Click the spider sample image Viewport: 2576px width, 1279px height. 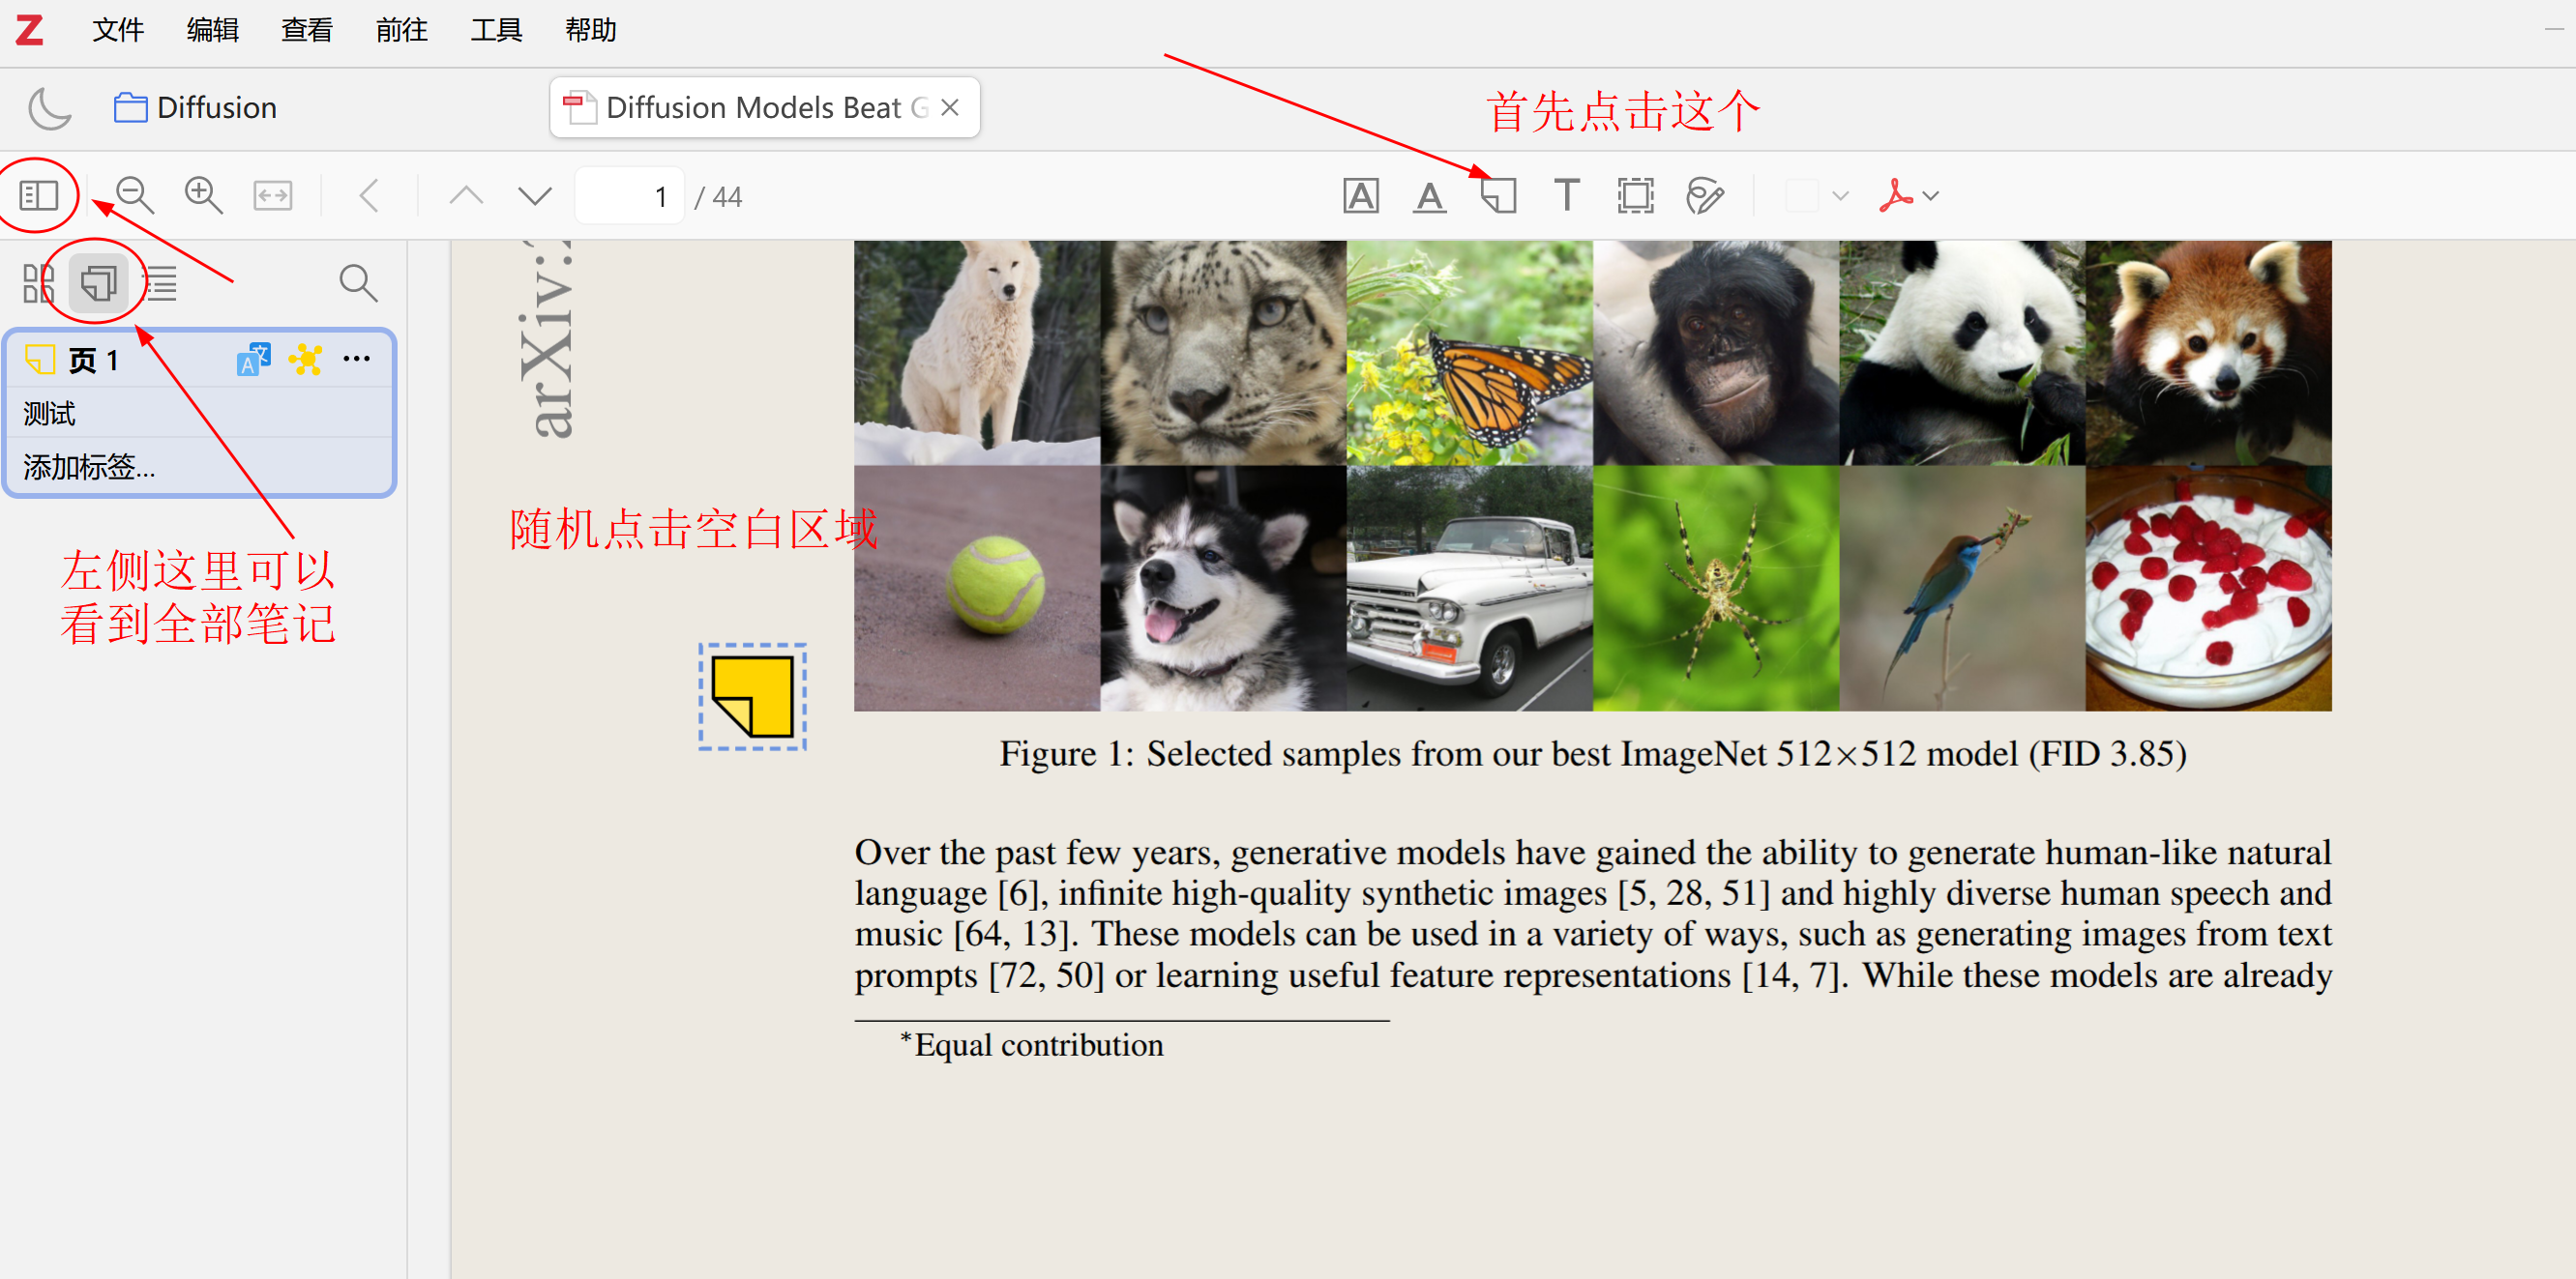[1716, 589]
